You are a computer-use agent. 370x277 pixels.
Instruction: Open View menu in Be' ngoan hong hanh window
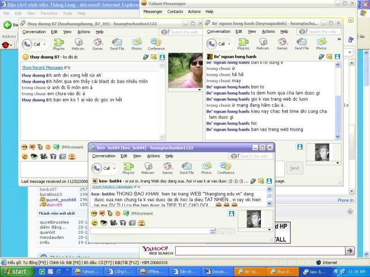coord(252,31)
